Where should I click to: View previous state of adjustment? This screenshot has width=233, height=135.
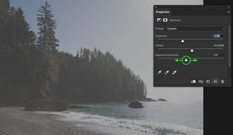[x=201, y=82]
